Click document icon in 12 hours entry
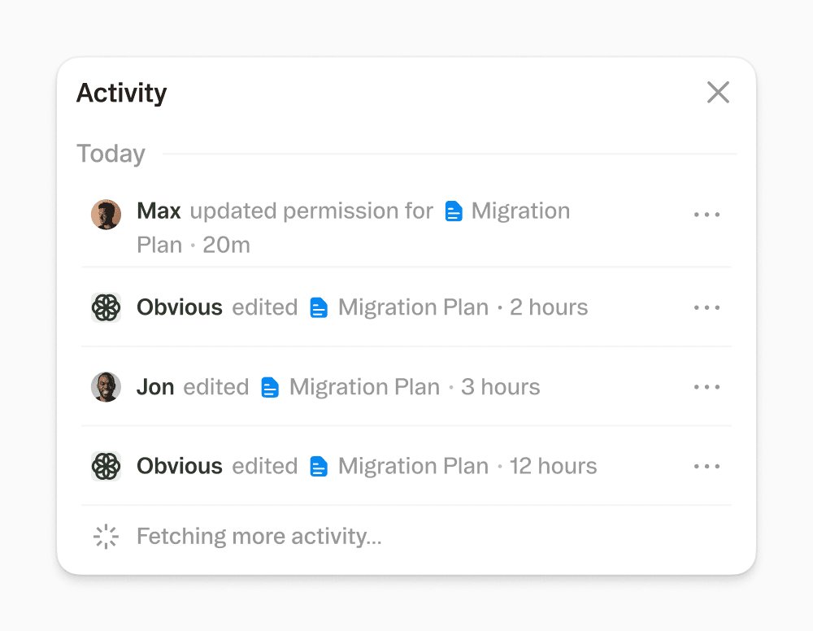This screenshot has width=813, height=631. click(x=319, y=467)
